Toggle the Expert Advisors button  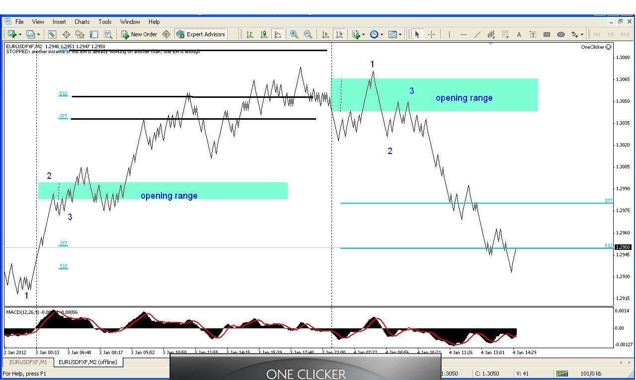[x=201, y=34]
